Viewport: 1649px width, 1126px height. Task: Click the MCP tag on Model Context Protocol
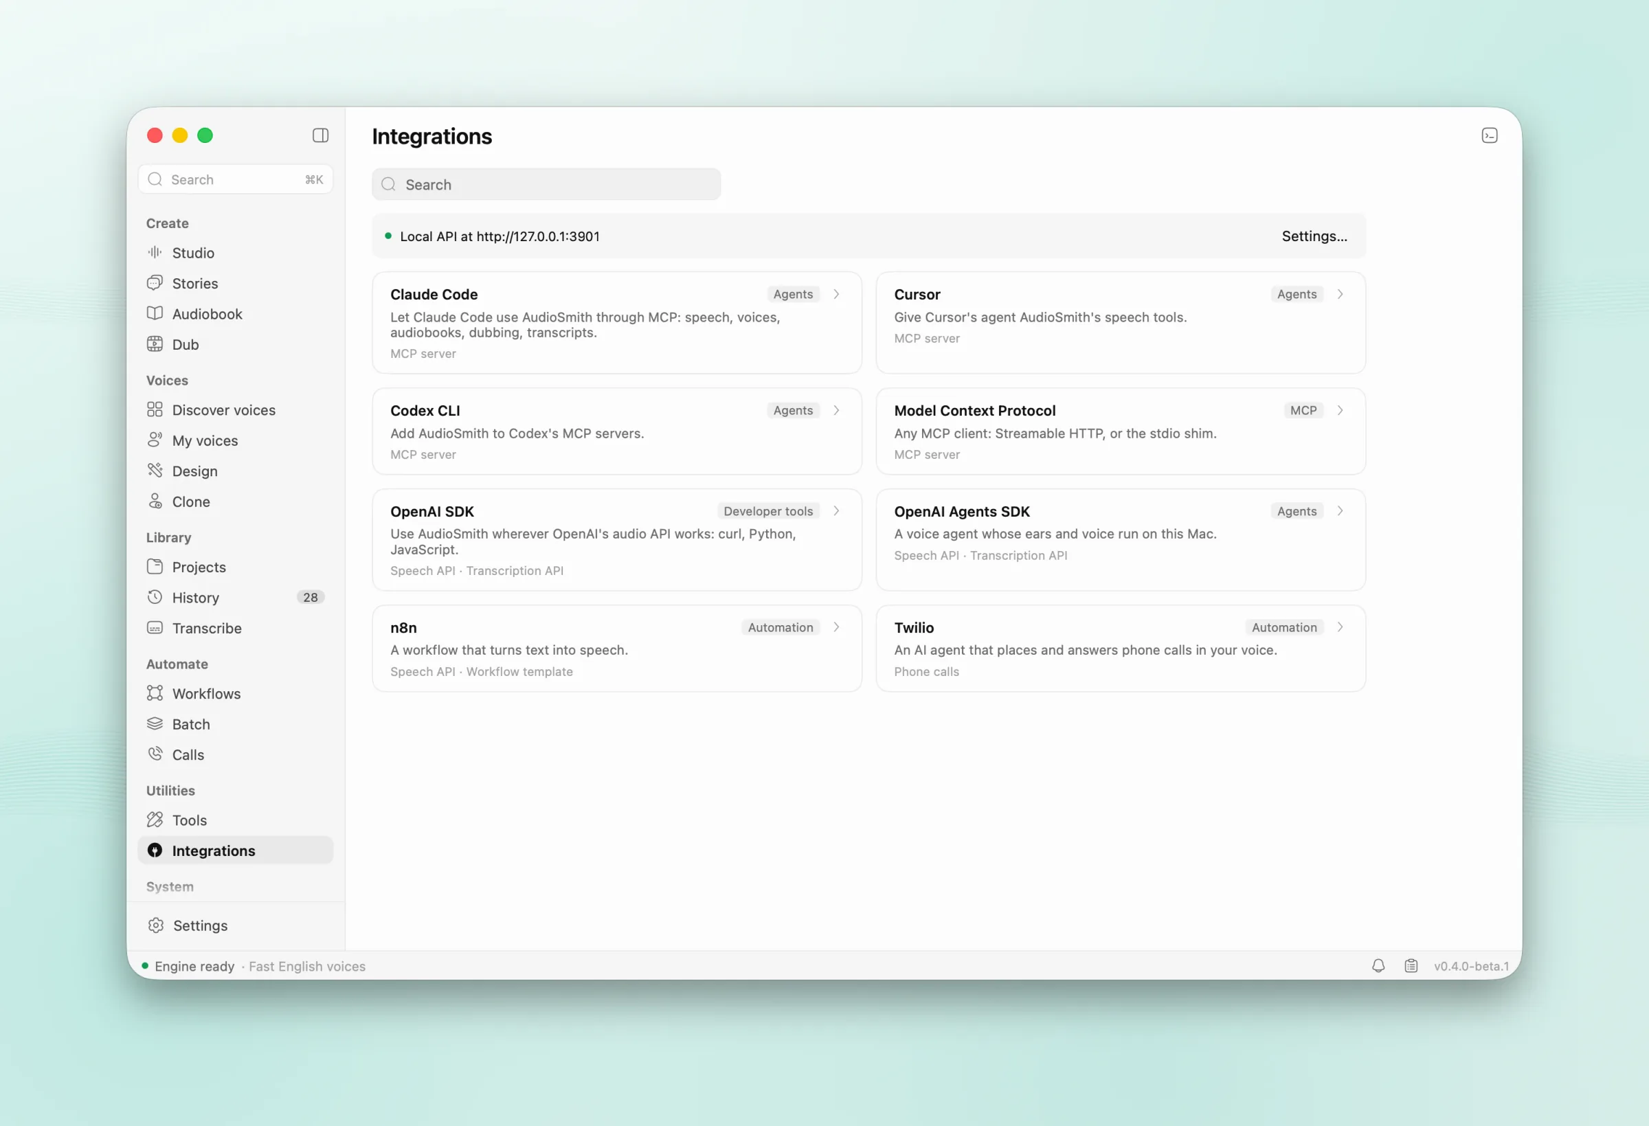1303,410
